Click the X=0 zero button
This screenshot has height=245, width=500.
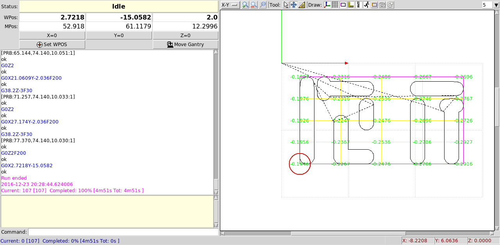tap(52, 36)
